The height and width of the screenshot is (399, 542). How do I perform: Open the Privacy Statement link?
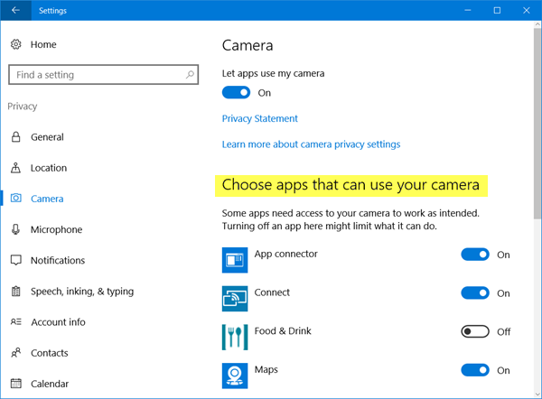(260, 118)
